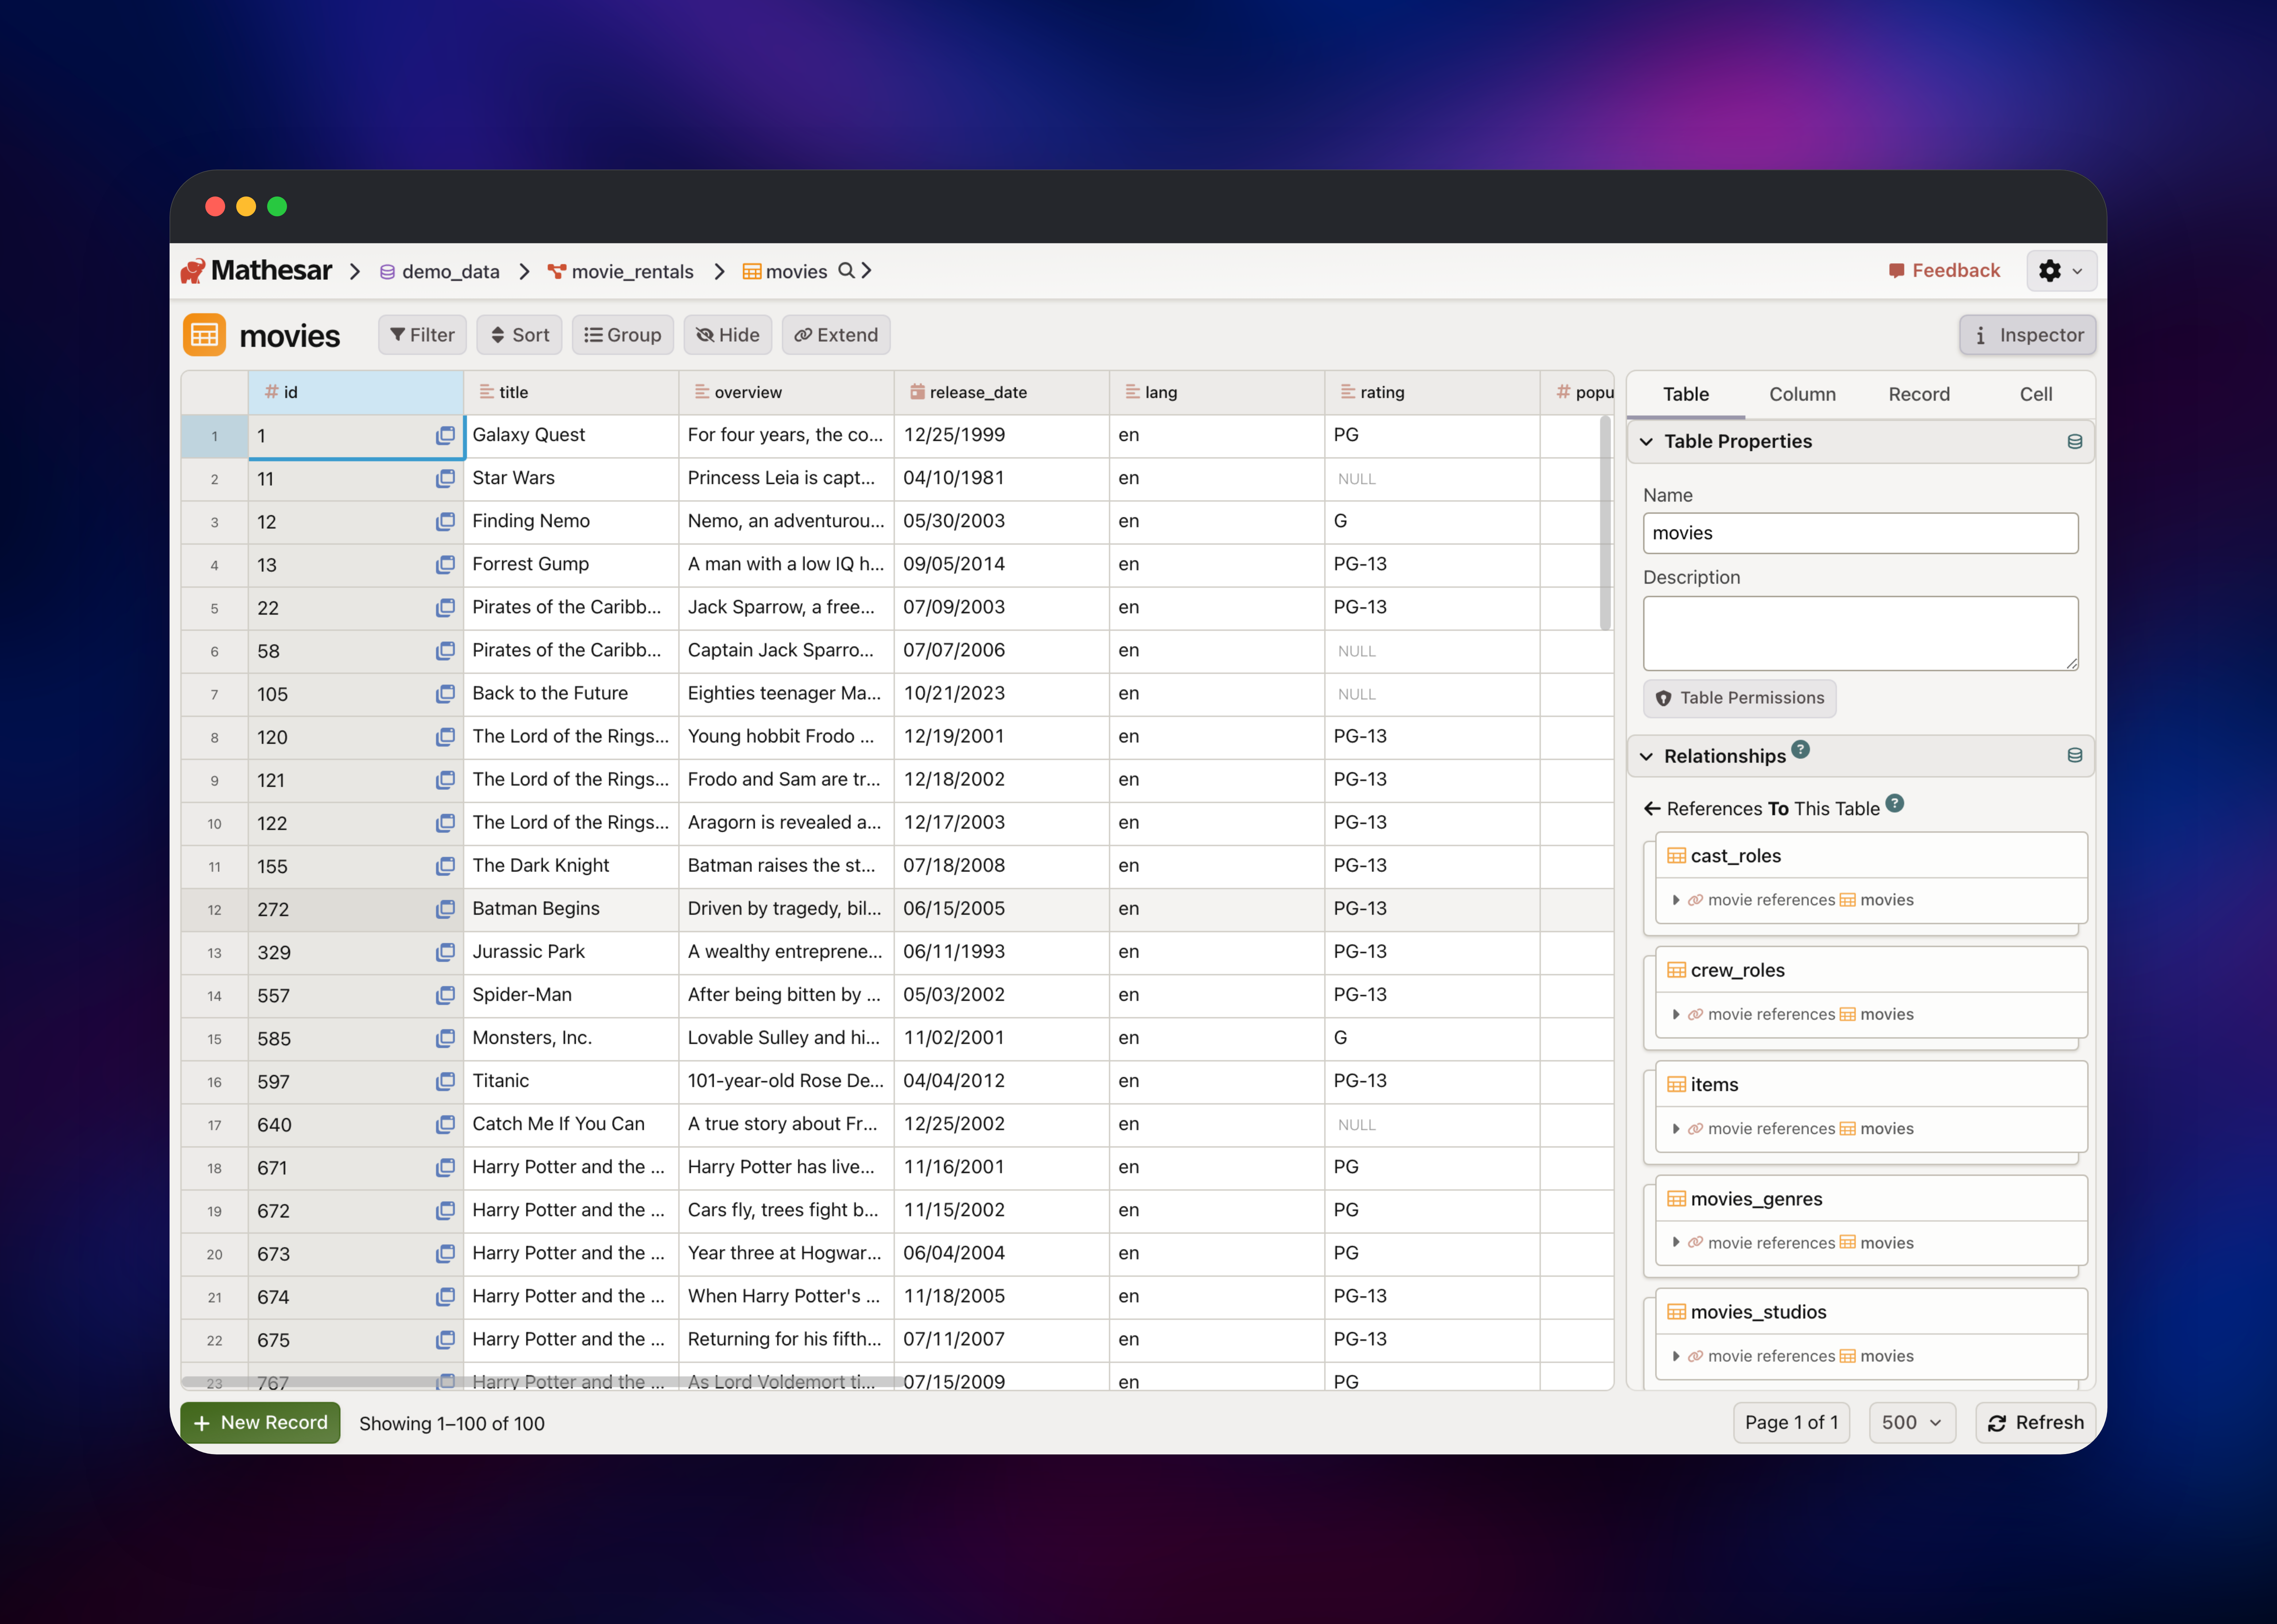This screenshot has height=1624, width=2277.
Task: Open record link icon for id 105
Action: point(445,694)
